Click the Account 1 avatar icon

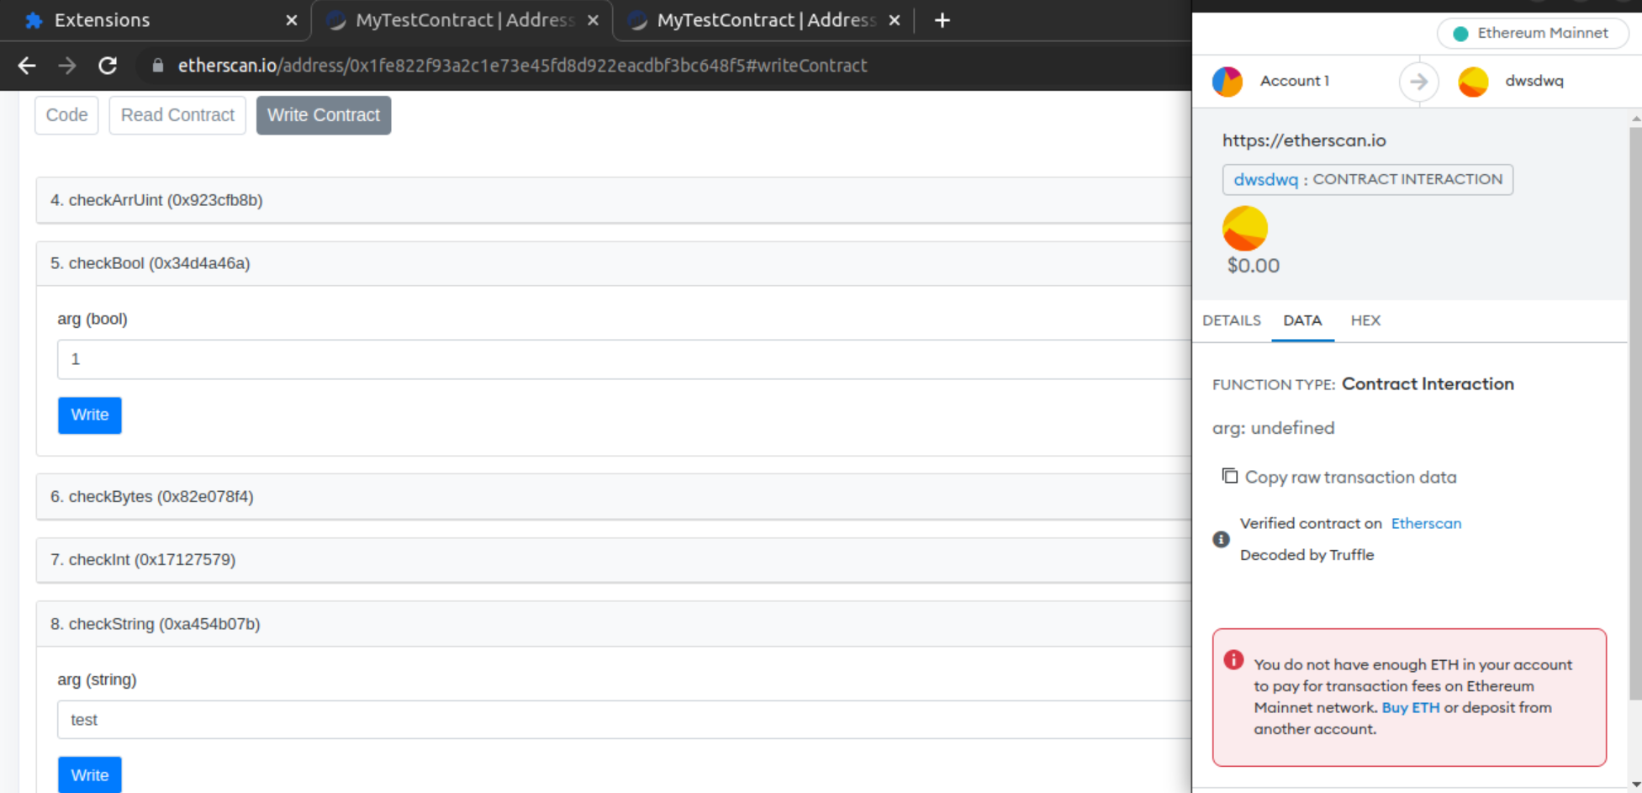click(x=1228, y=81)
